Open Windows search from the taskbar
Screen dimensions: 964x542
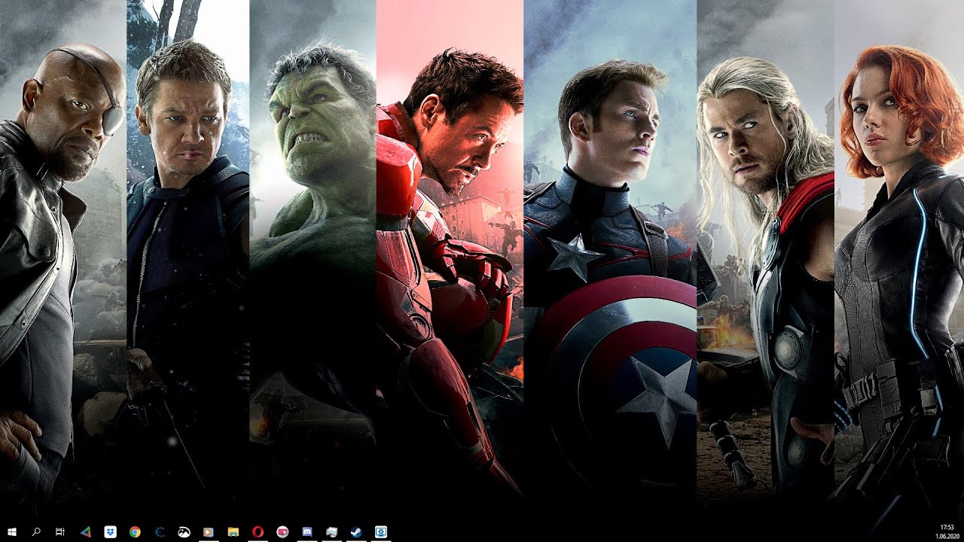(x=36, y=531)
